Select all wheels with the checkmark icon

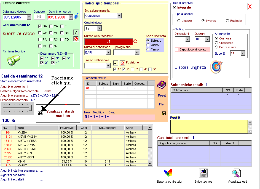[76, 32]
